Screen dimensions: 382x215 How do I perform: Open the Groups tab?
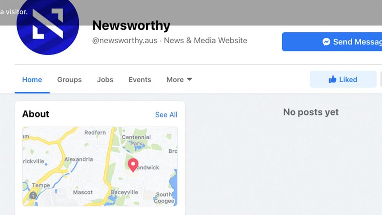(x=69, y=80)
